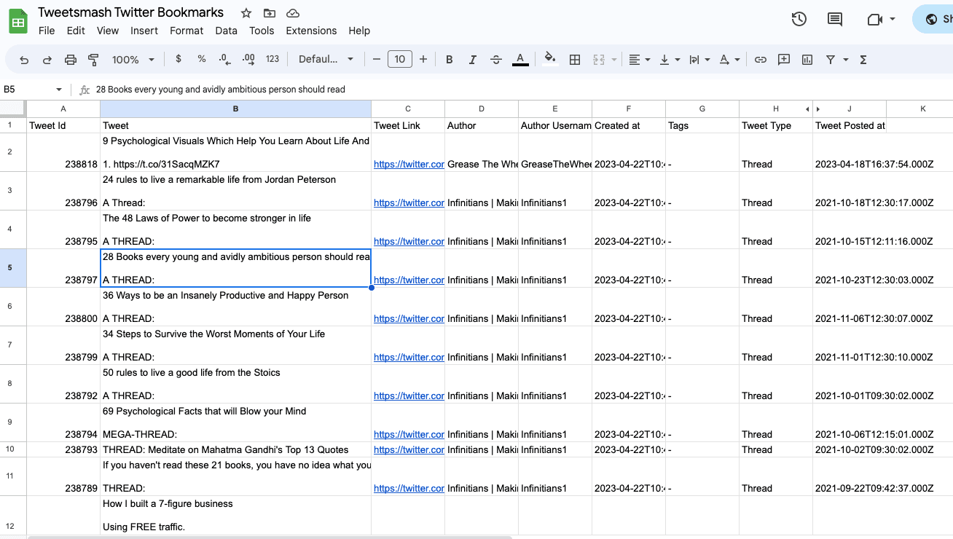Click the Share button
The image size is (953, 539).
(x=933, y=20)
